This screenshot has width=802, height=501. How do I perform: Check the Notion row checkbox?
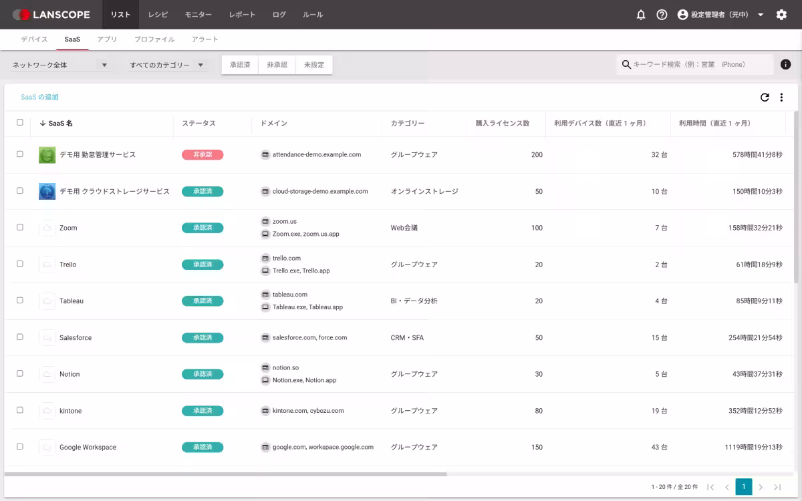(x=20, y=373)
